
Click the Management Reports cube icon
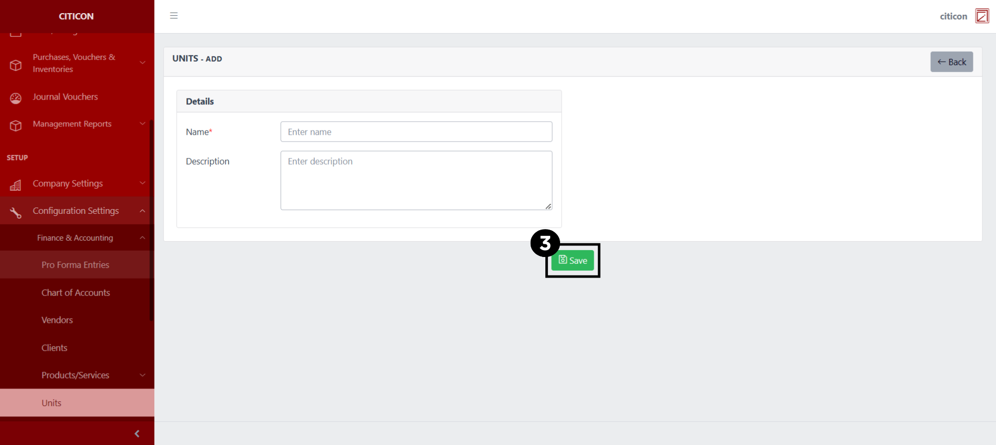pos(16,125)
